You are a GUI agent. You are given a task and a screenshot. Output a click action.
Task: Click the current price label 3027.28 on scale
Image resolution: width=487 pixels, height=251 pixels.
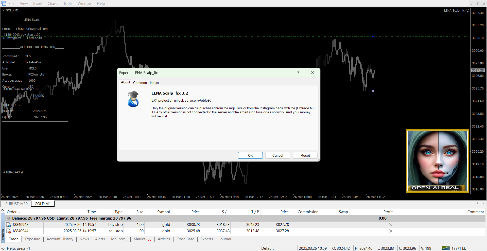click(x=478, y=70)
